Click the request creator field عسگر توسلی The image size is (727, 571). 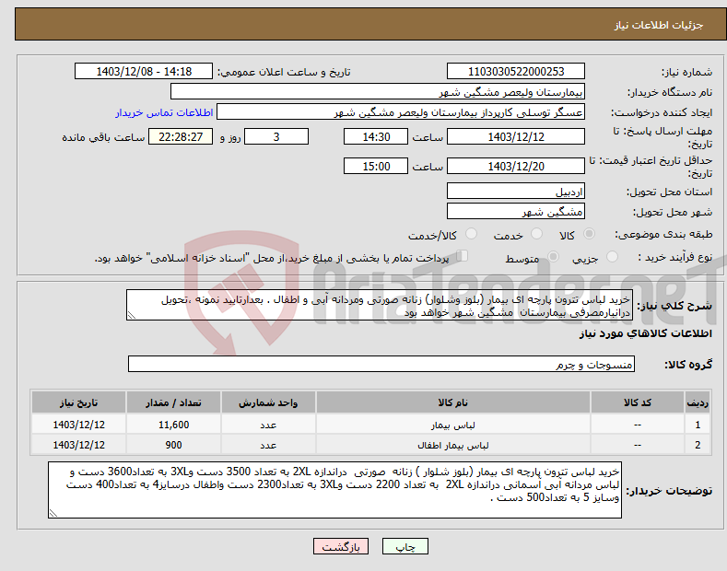pos(401,112)
